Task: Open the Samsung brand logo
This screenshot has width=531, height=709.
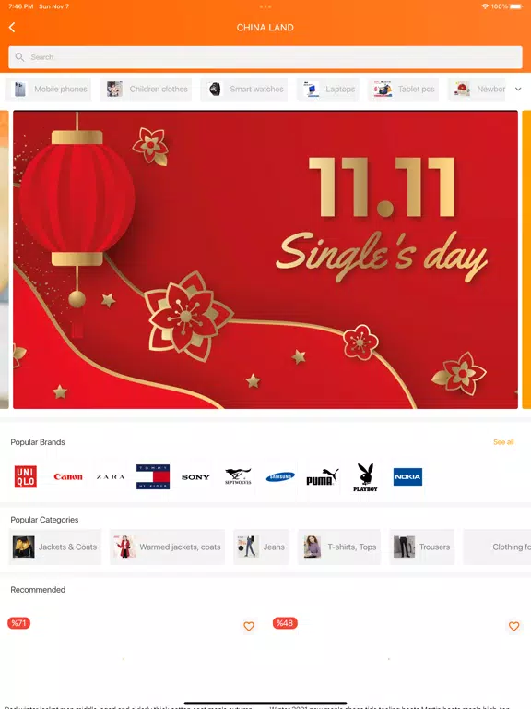Action: click(x=280, y=476)
